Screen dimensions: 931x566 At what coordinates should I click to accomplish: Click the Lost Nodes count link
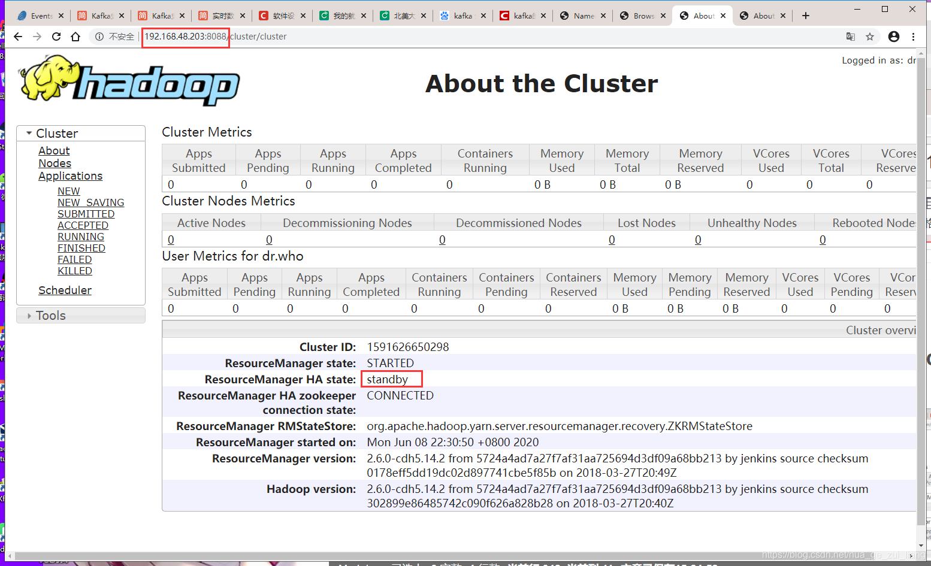[612, 240]
